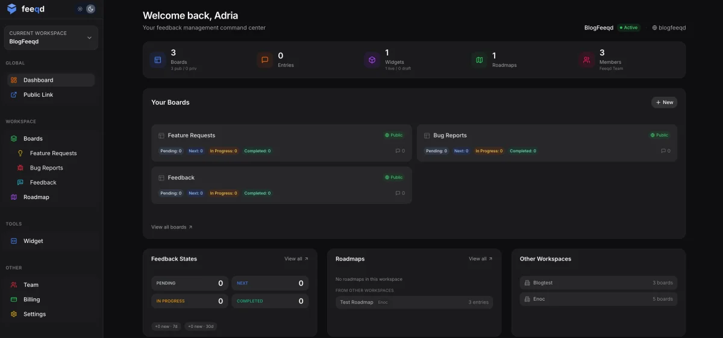
Task: Click the Public Link external icon
Action: coord(14,94)
